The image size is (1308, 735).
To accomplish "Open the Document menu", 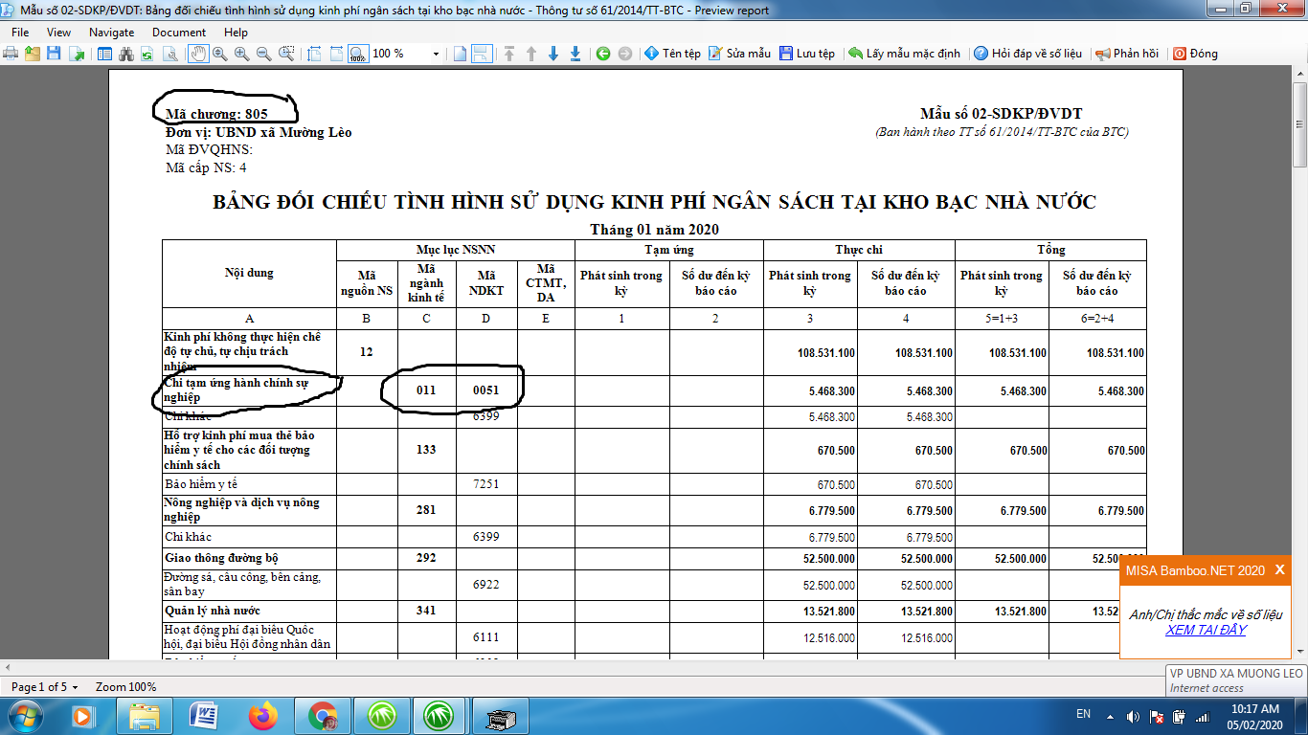I will [x=178, y=33].
